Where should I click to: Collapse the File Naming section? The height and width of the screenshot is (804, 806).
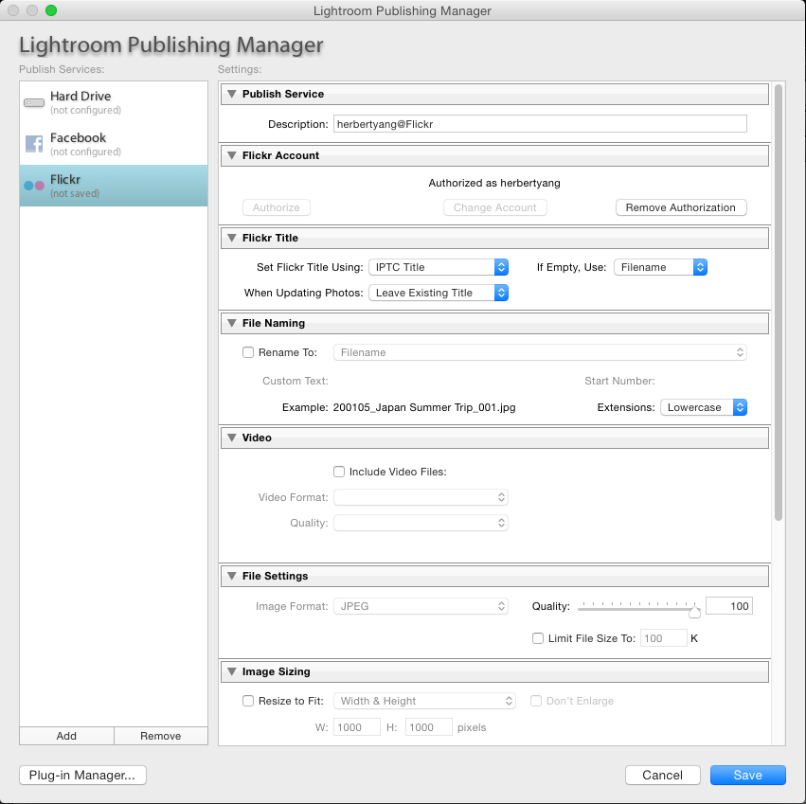[232, 323]
